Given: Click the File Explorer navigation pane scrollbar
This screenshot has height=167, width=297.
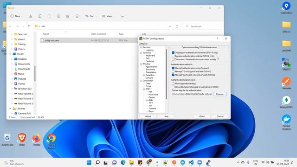Looking at the screenshot, I should click(35, 73).
